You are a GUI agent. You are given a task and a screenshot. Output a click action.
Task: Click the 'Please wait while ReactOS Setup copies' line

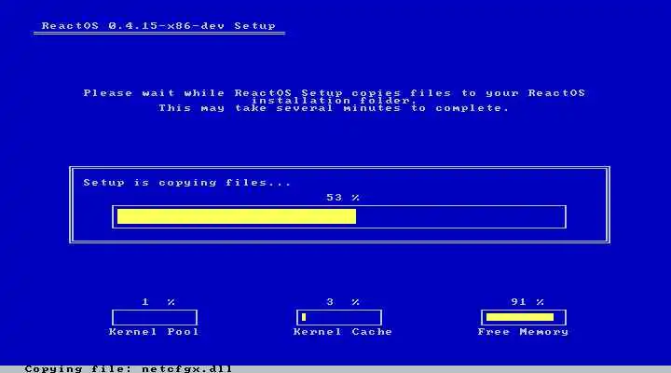(335, 93)
